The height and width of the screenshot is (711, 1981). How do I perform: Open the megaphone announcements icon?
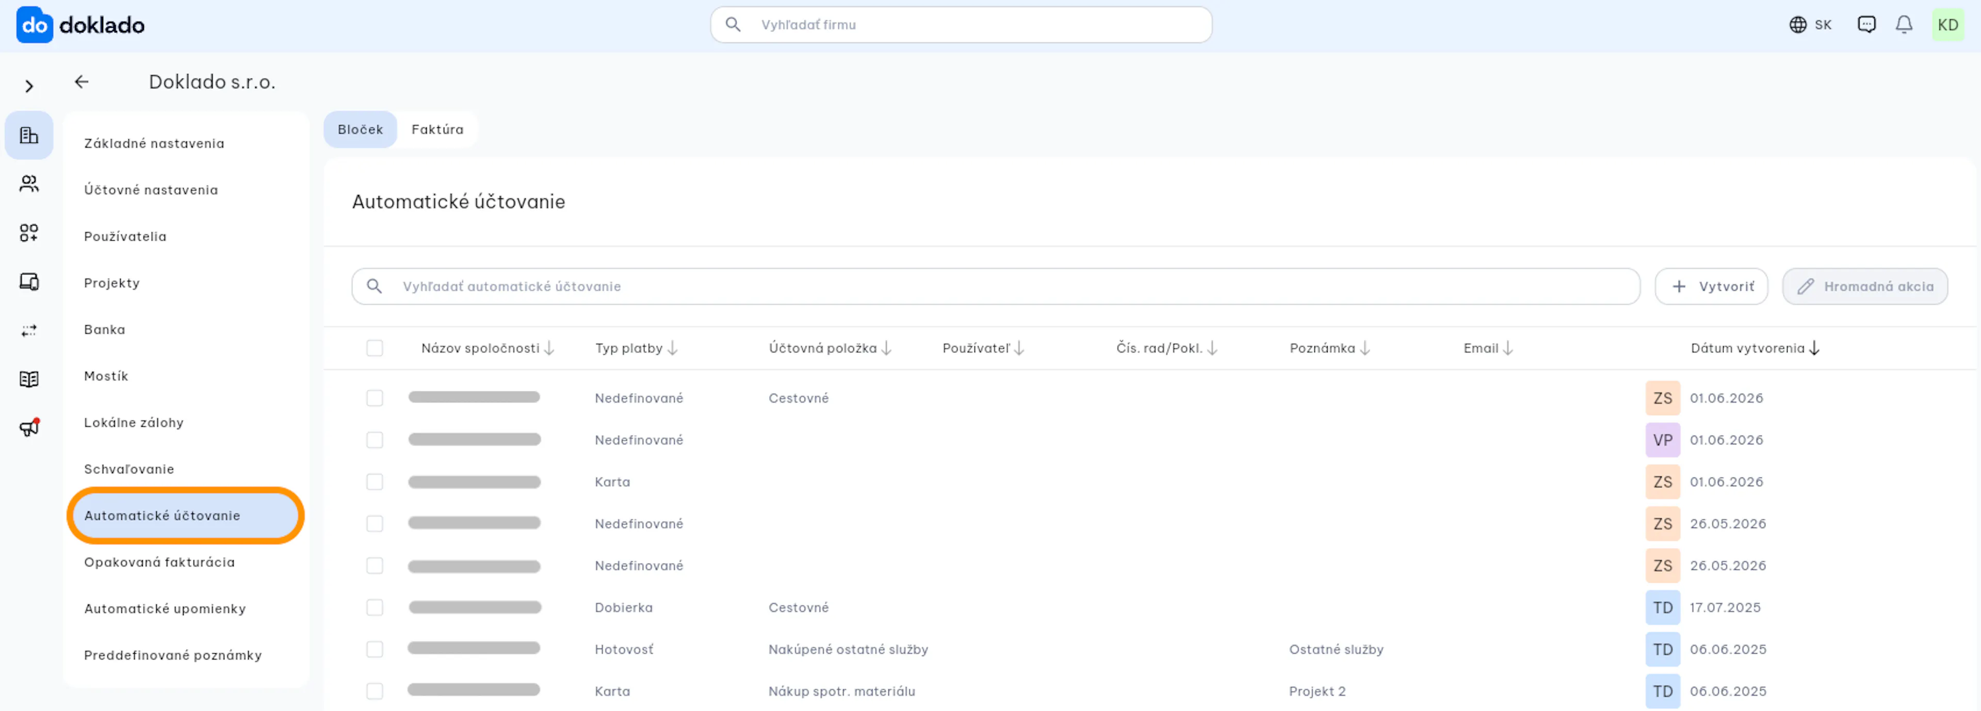[x=29, y=427]
